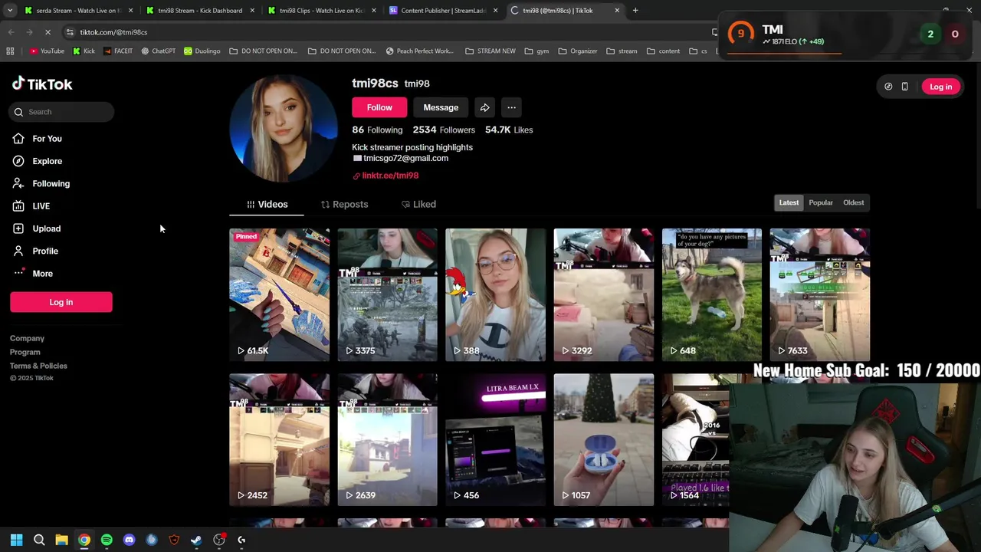
Task: Open TikTok For You feed
Action: 47,139
